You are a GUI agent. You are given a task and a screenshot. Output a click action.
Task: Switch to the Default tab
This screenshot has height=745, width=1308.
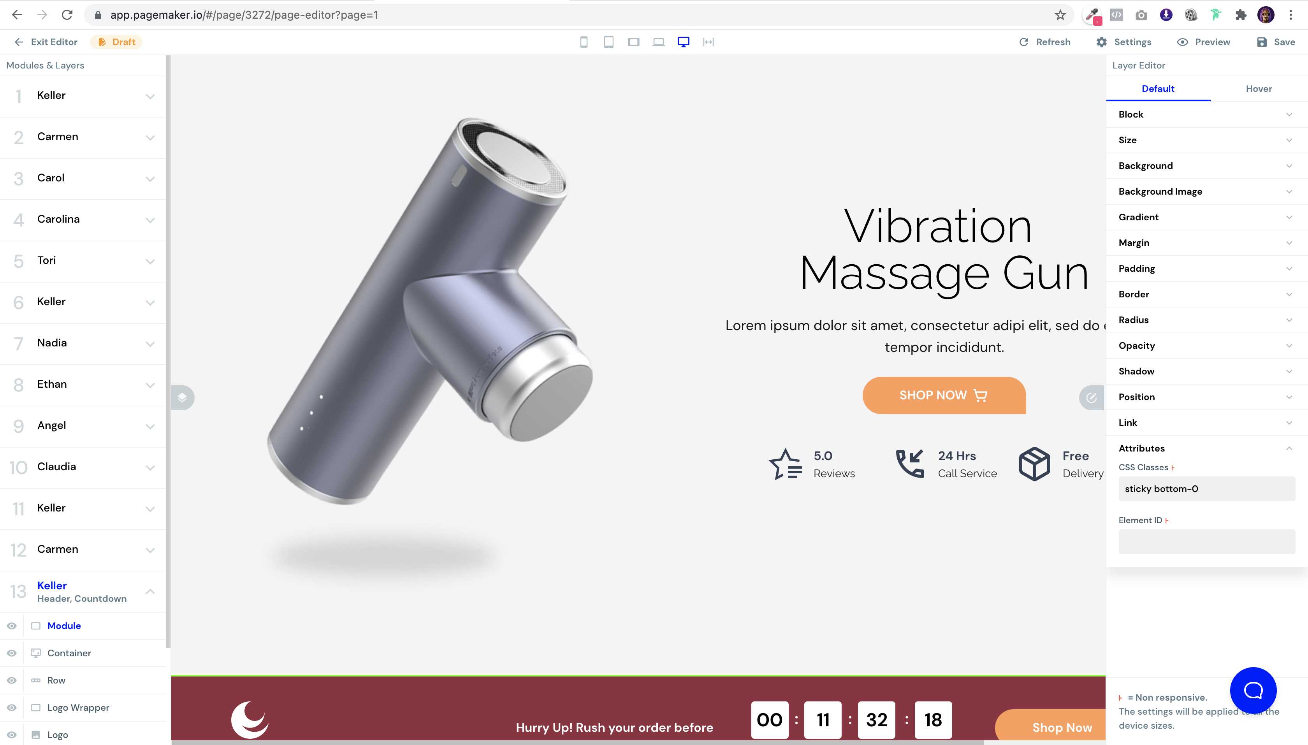pos(1158,88)
